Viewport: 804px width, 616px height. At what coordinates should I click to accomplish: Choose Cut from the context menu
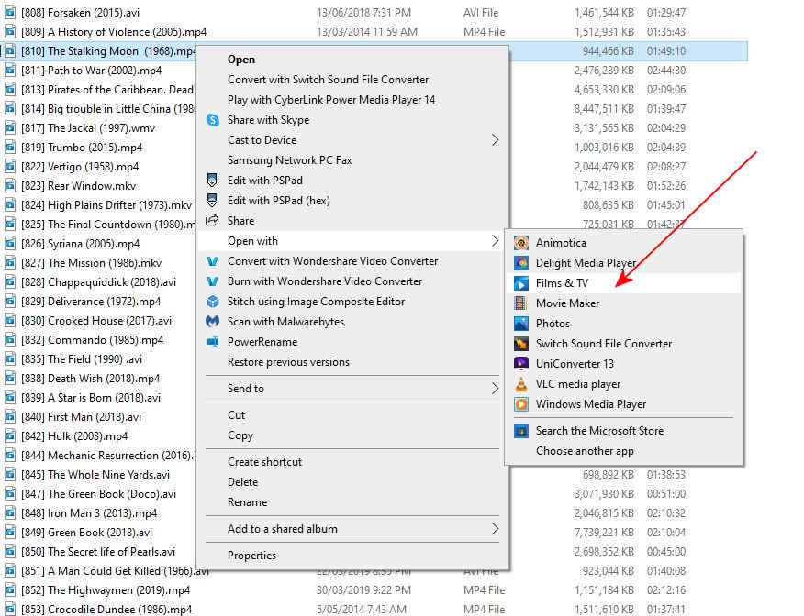pos(237,415)
